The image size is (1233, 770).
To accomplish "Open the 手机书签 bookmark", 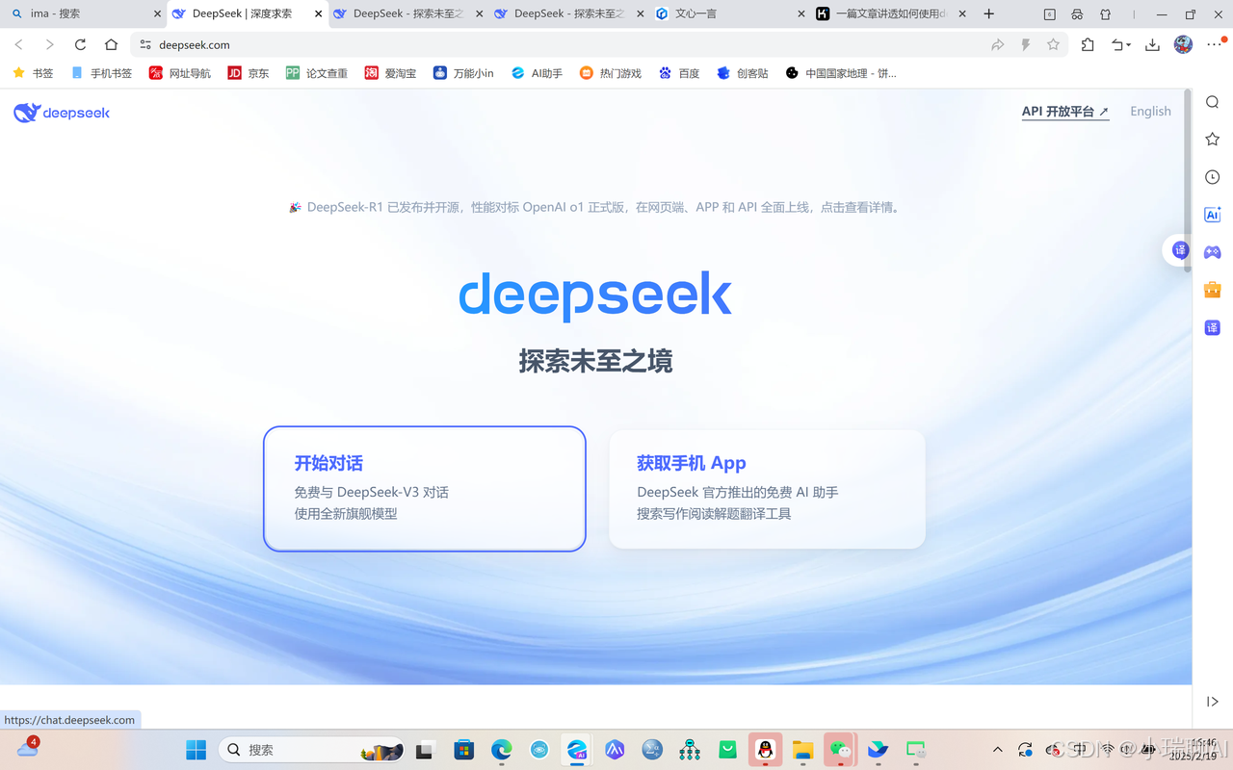I will tap(101, 73).
